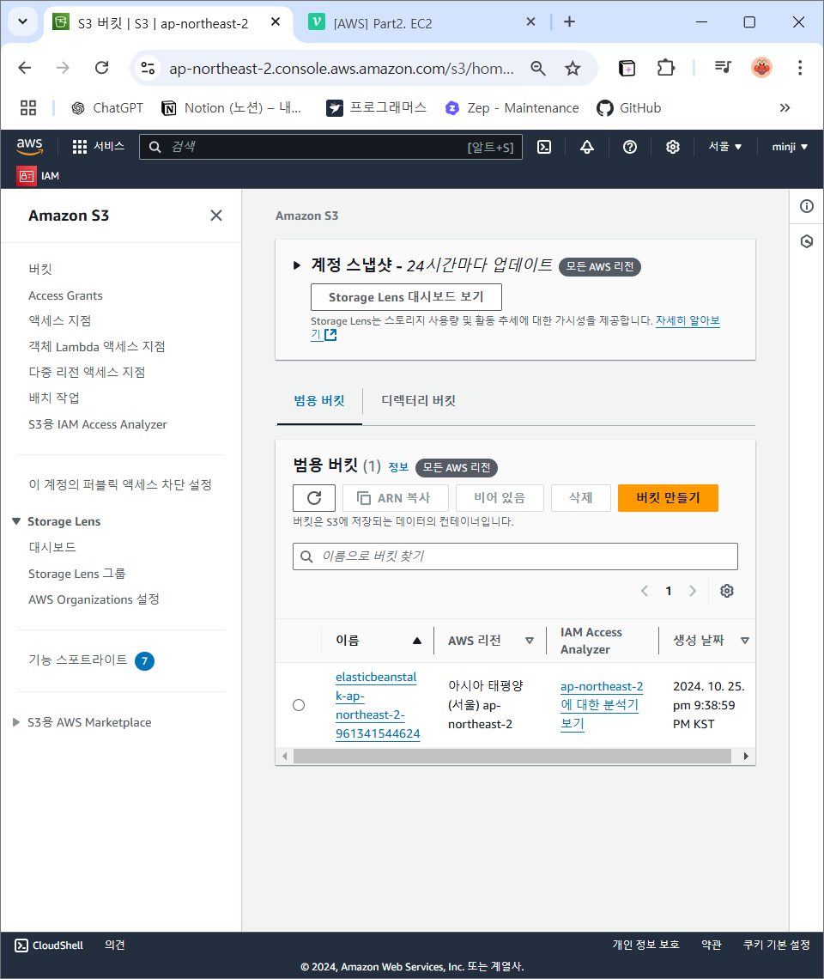Click the bucket table horizontal scrollbar
824x979 pixels.
[x=512, y=756]
